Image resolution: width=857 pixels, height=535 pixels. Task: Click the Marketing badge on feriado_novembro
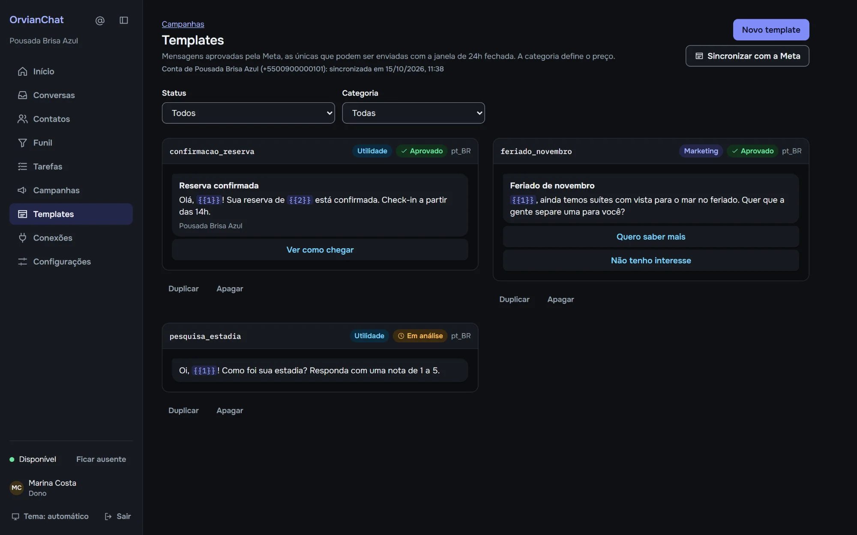701,151
